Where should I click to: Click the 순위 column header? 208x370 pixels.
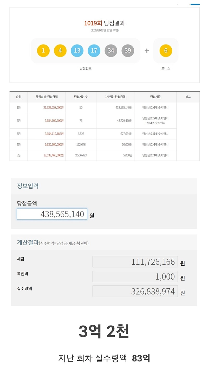pyautogui.click(x=18, y=97)
